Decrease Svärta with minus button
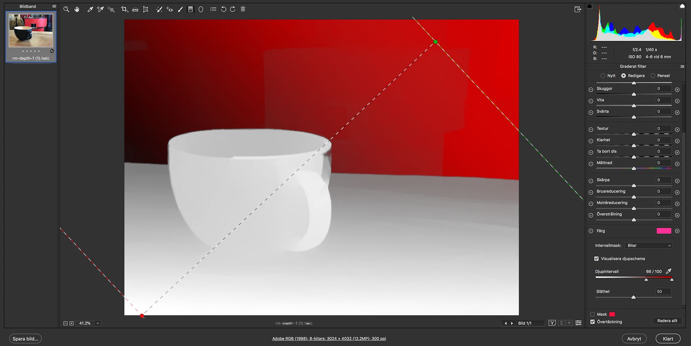 tap(591, 112)
